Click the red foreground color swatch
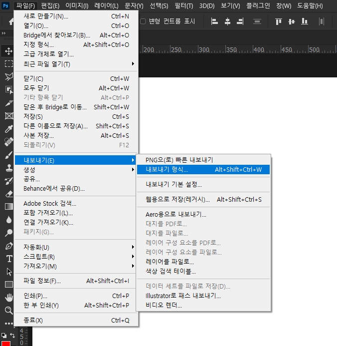Image resolution: width=337 pixels, height=346 pixels. coord(6,344)
